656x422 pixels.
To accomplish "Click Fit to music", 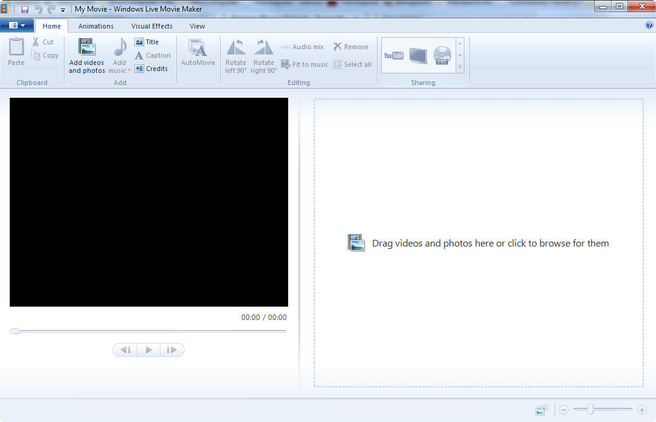I will [305, 64].
